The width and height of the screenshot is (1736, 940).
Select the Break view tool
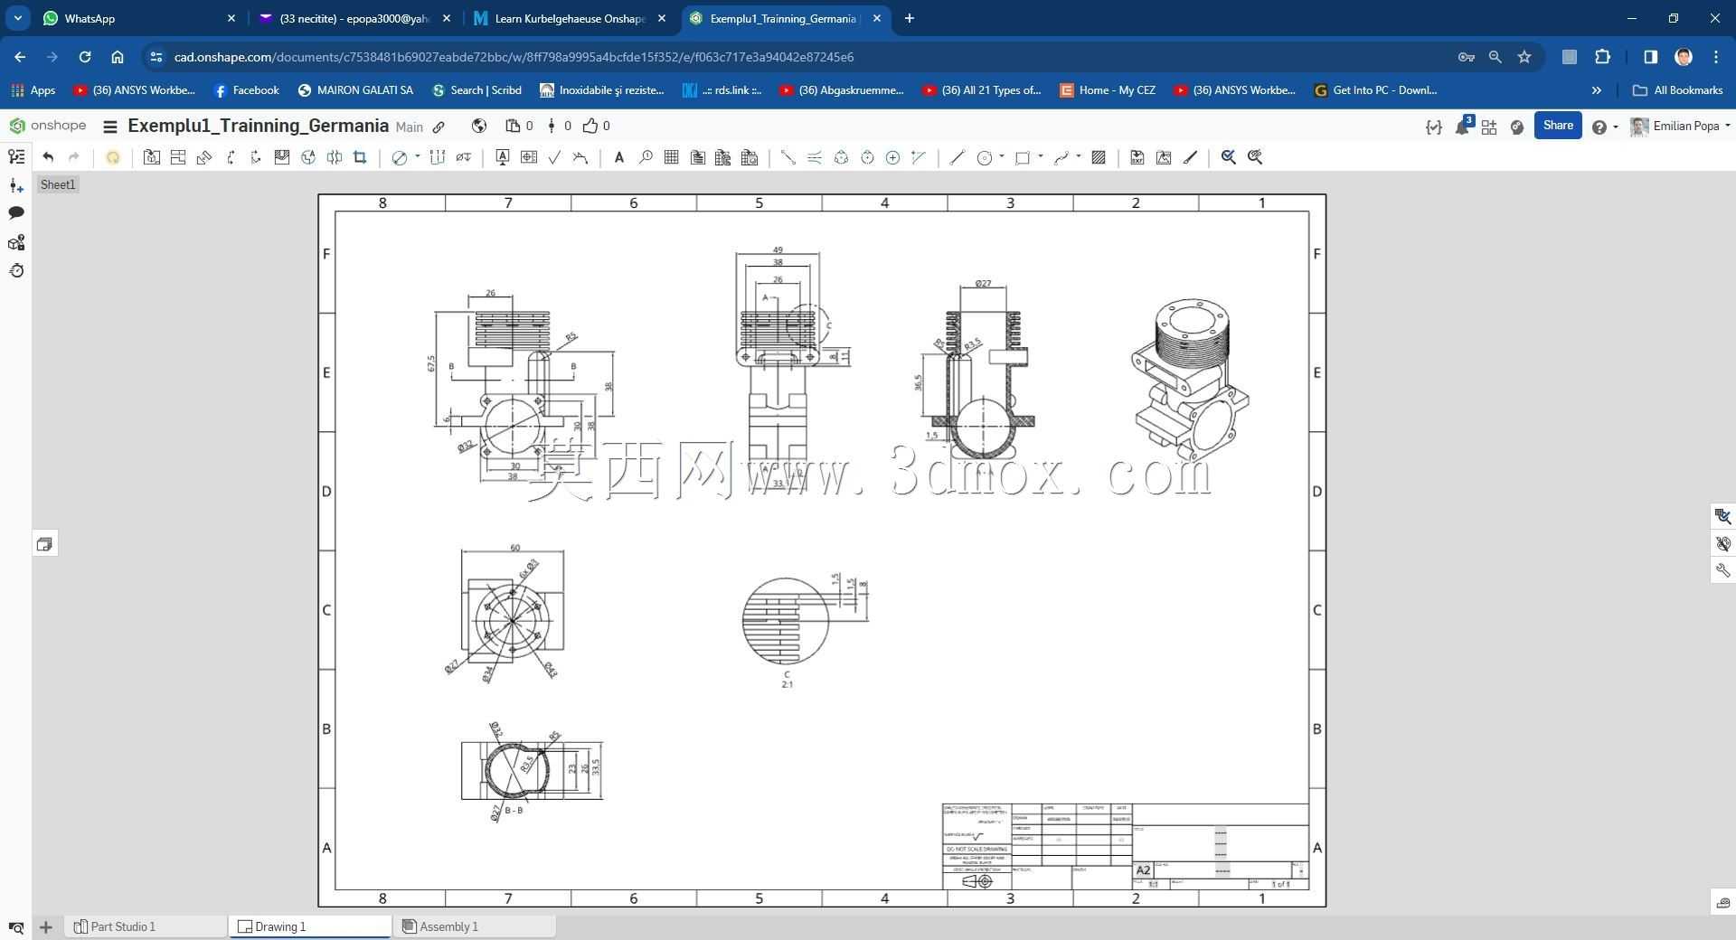(x=335, y=157)
